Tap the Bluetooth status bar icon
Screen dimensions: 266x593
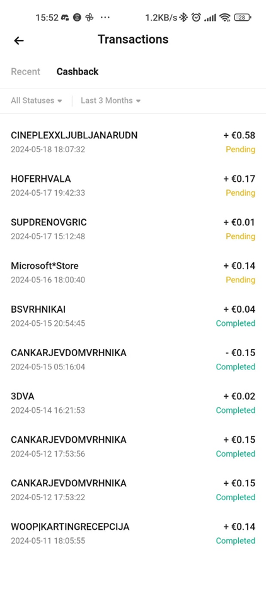183,18
